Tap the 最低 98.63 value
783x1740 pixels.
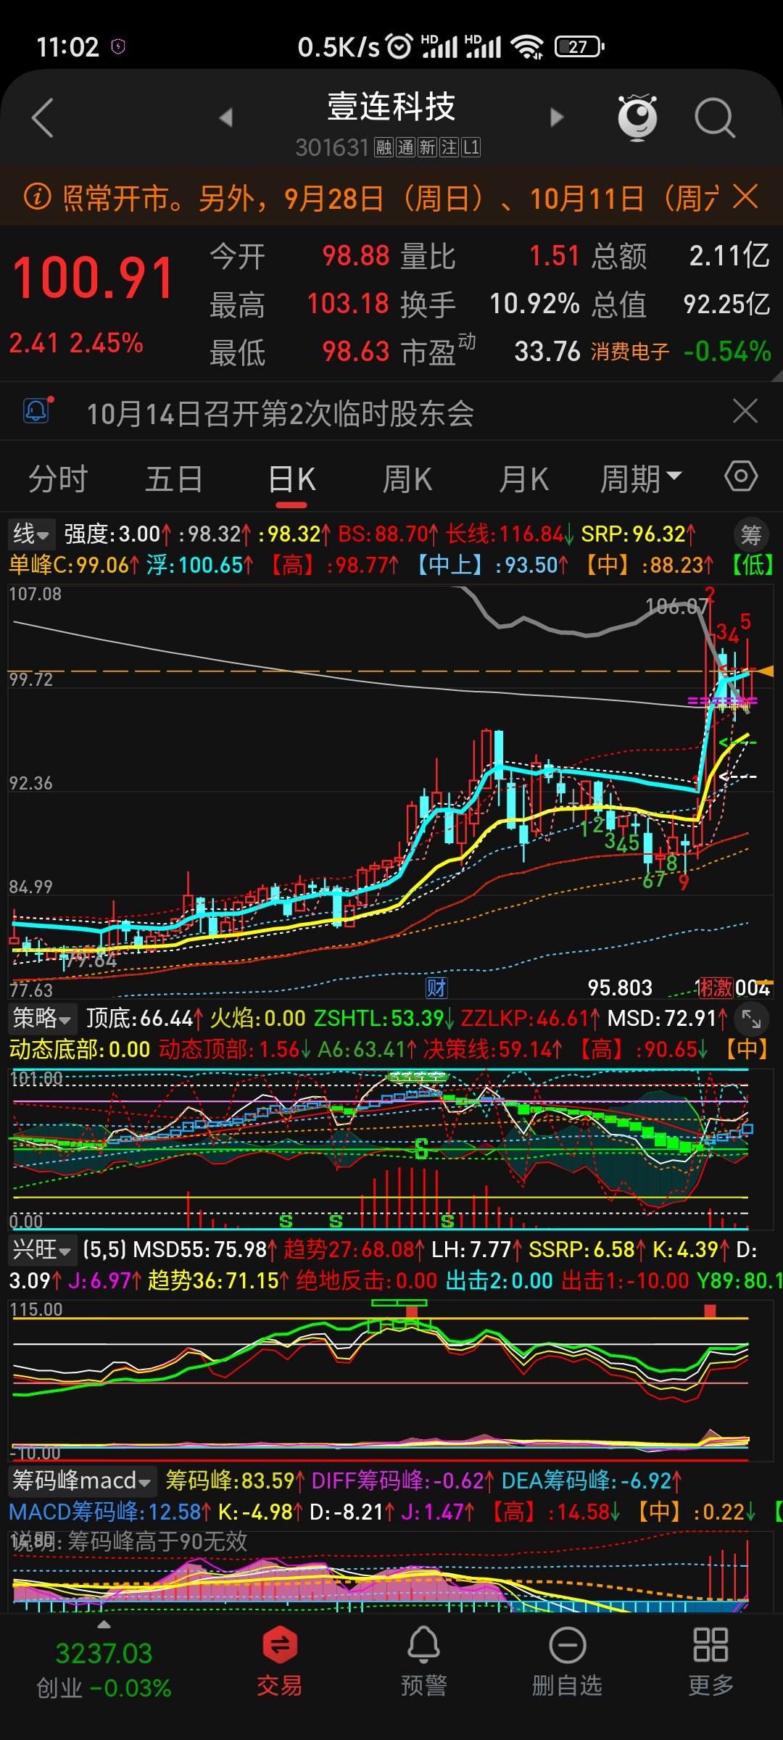[356, 352]
